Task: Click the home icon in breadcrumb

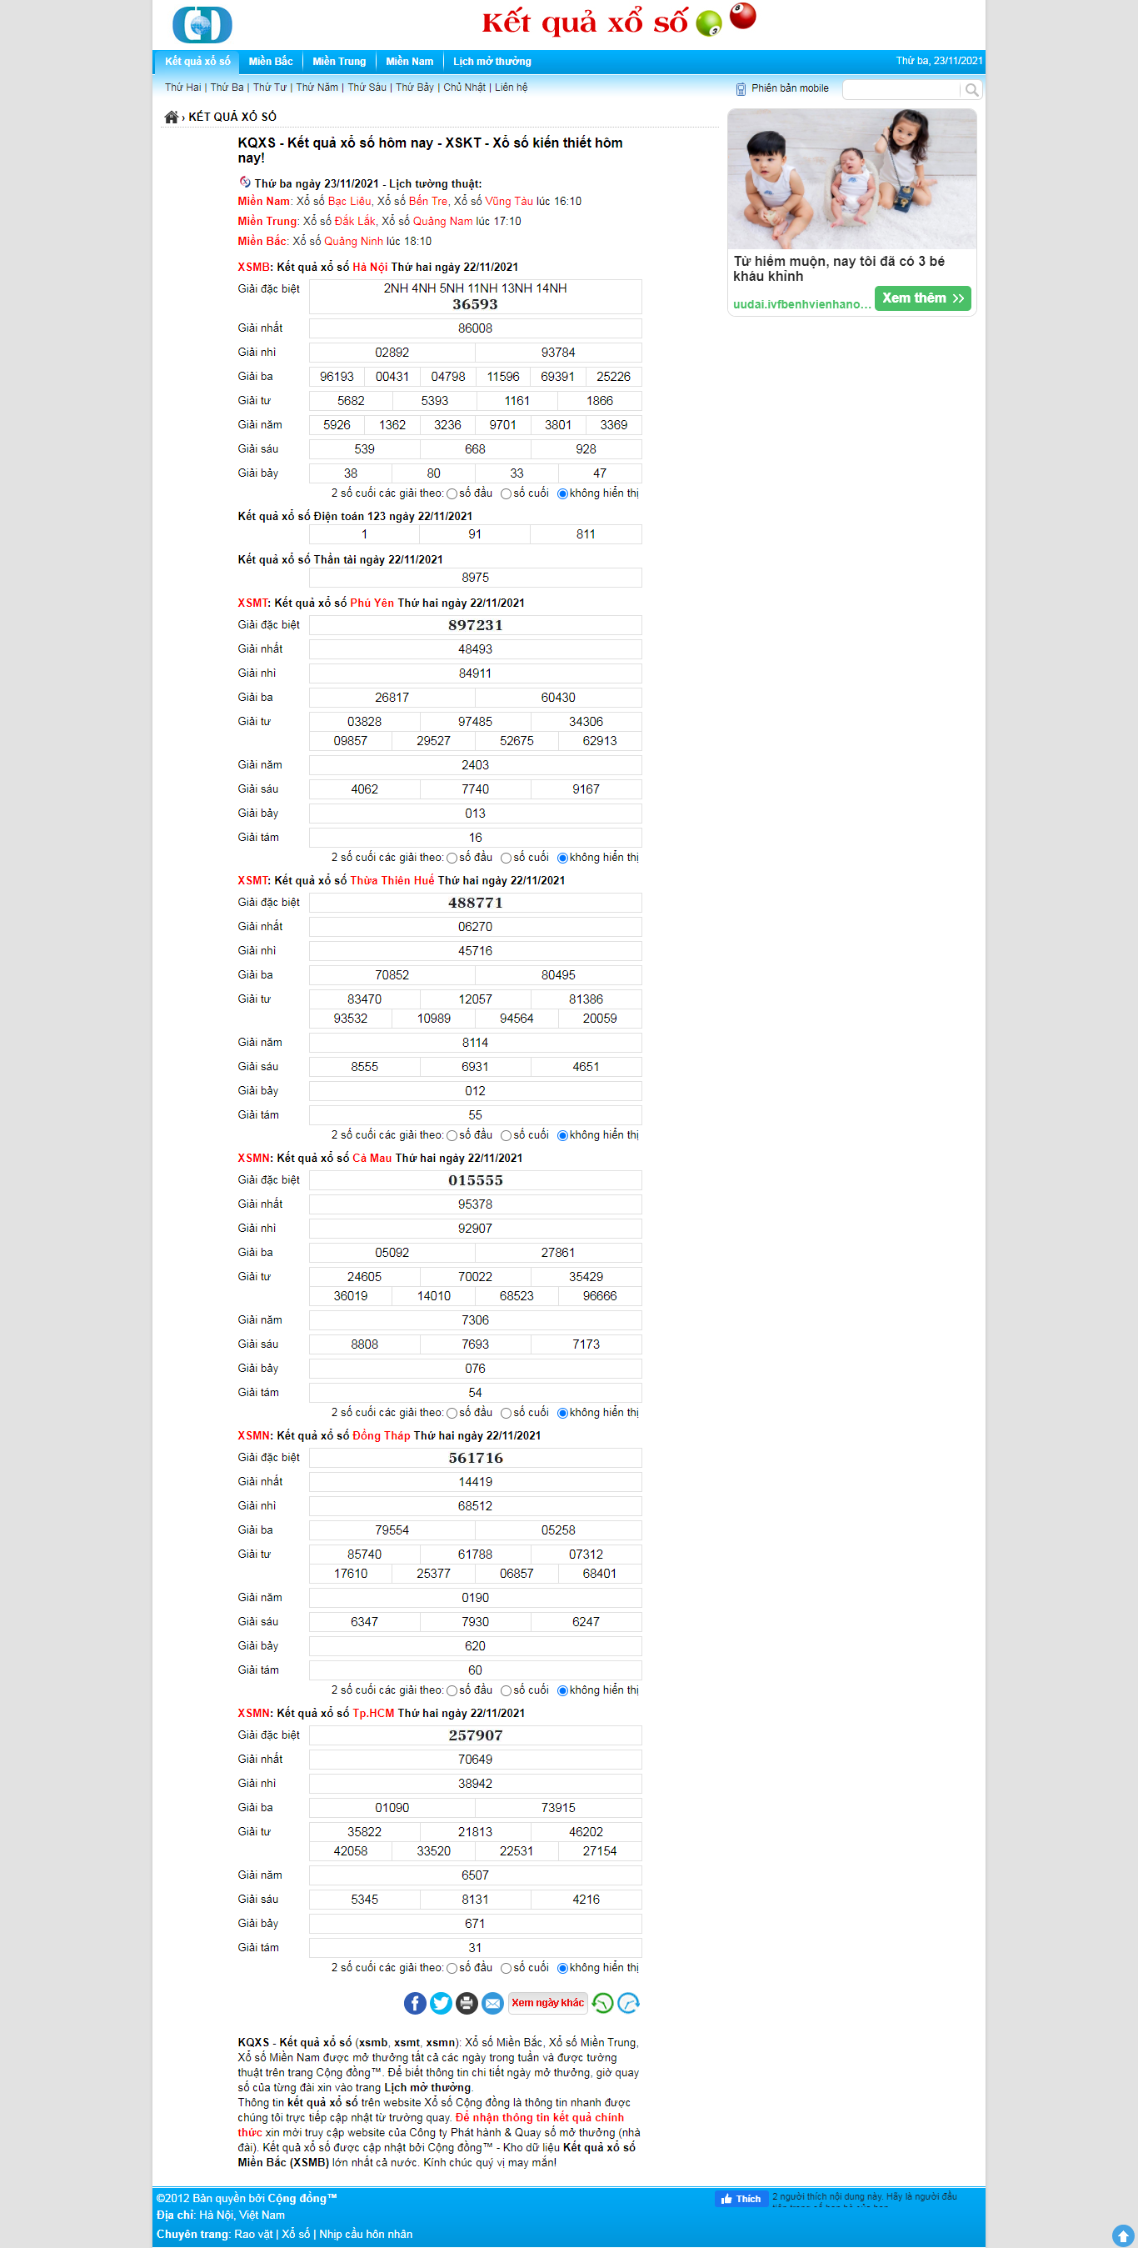Action: [171, 117]
